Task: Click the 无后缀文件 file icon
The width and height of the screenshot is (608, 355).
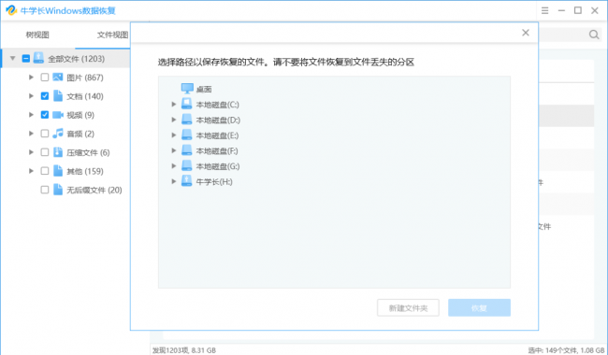Action: (x=58, y=190)
